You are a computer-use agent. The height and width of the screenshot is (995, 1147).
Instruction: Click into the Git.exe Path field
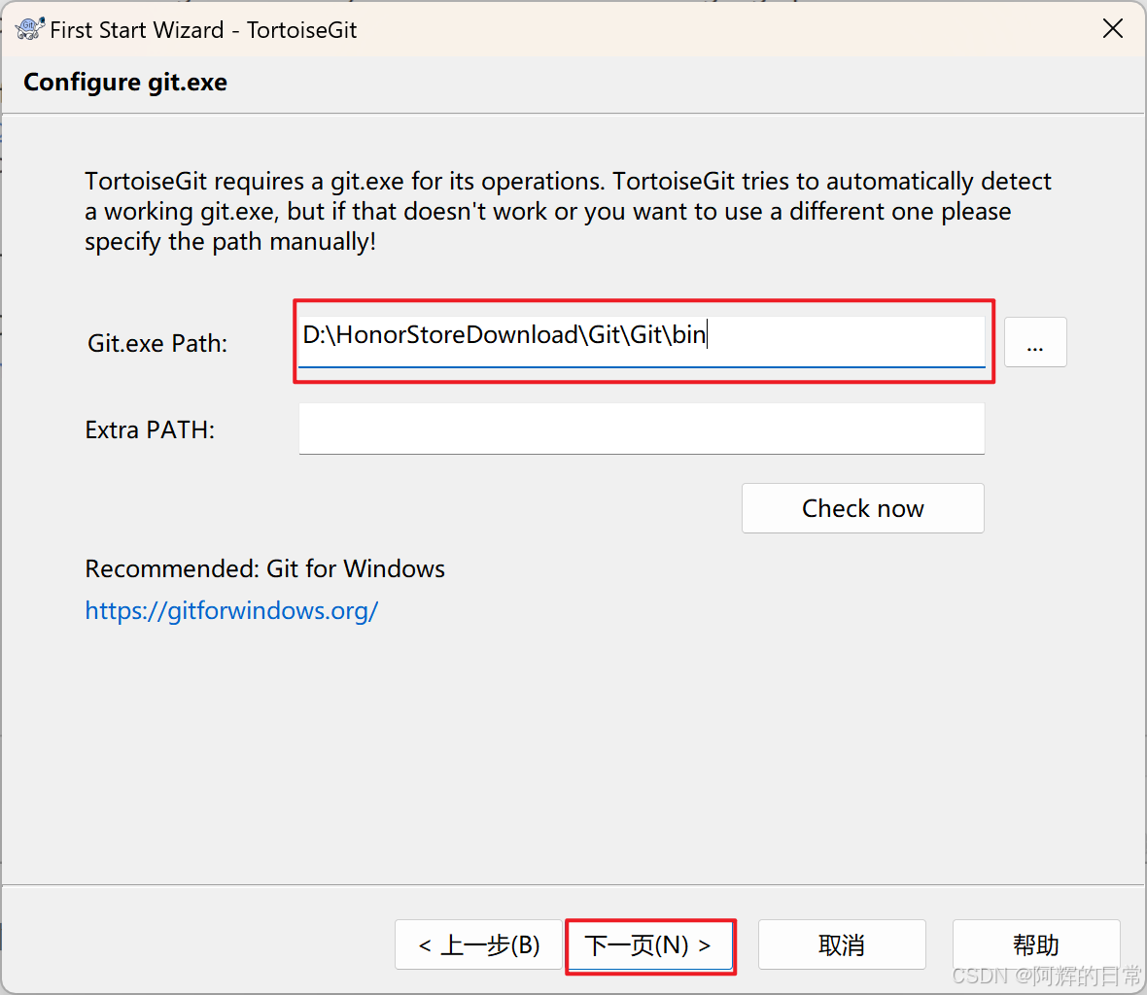(642, 341)
